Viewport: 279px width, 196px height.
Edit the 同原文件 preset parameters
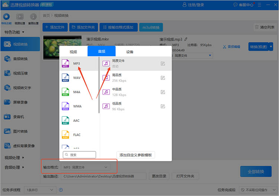pos(163,64)
